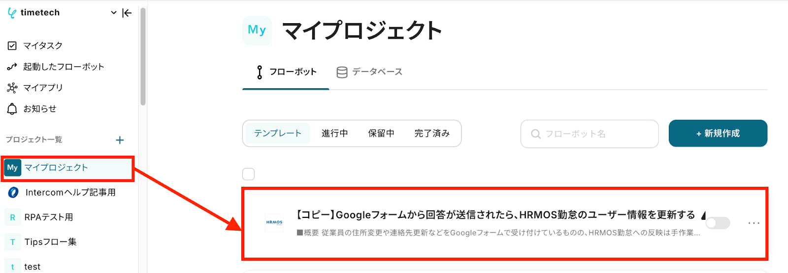Open the Intercomヘルプ記事用 project
Screen dimensions: 788x273
point(70,193)
